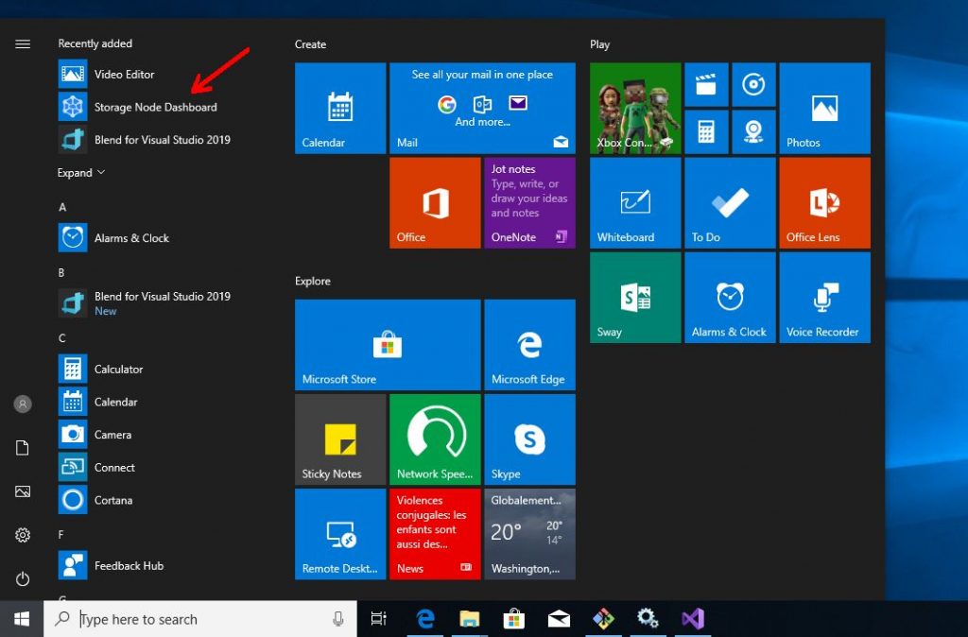Screen dimensions: 968x637
Task: Open Visual Studio from the taskbar
Action: click(x=692, y=619)
